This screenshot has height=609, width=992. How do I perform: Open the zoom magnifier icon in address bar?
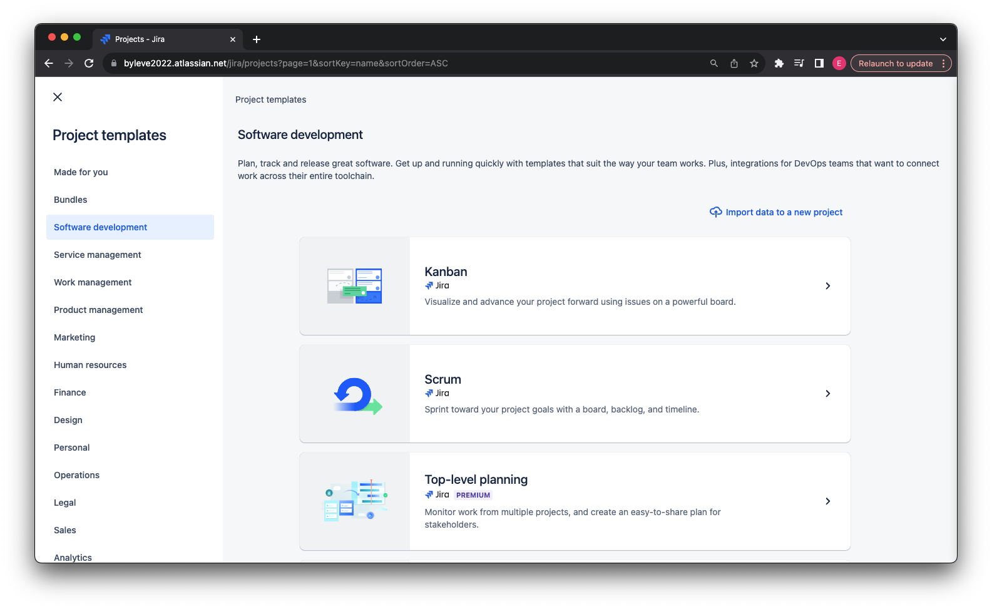[x=714, y=63]
